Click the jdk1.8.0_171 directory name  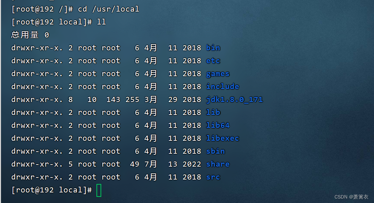[x=234, y=99]
